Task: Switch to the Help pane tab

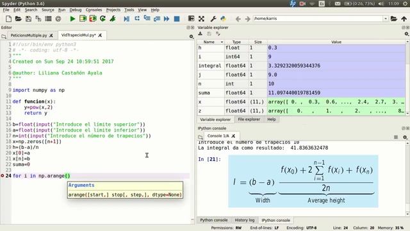Action: [272, 119]
